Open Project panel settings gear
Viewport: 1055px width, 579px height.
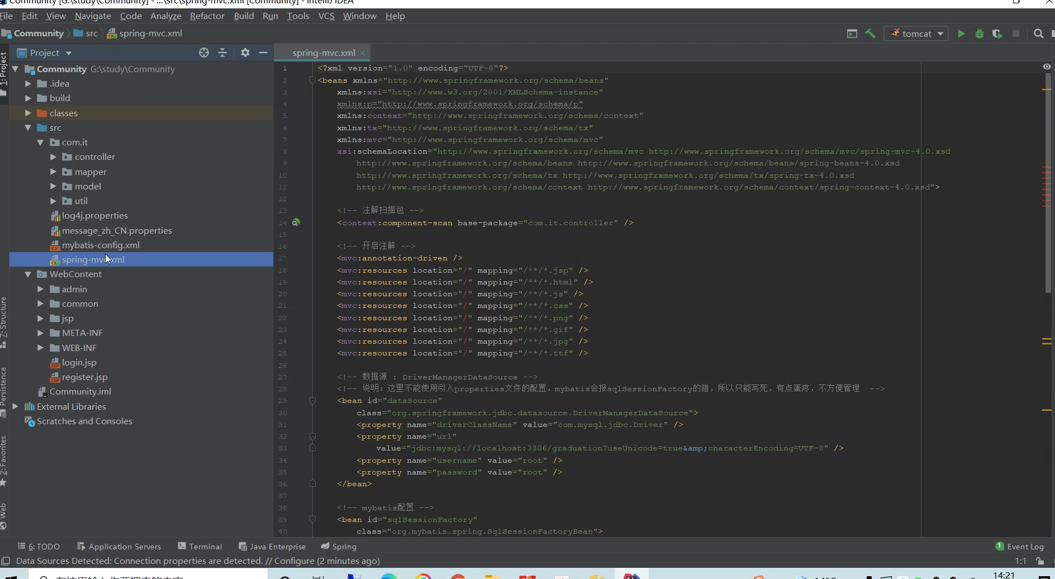245,53
